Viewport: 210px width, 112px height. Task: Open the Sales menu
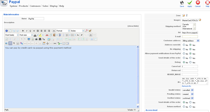tap(45, 6)
